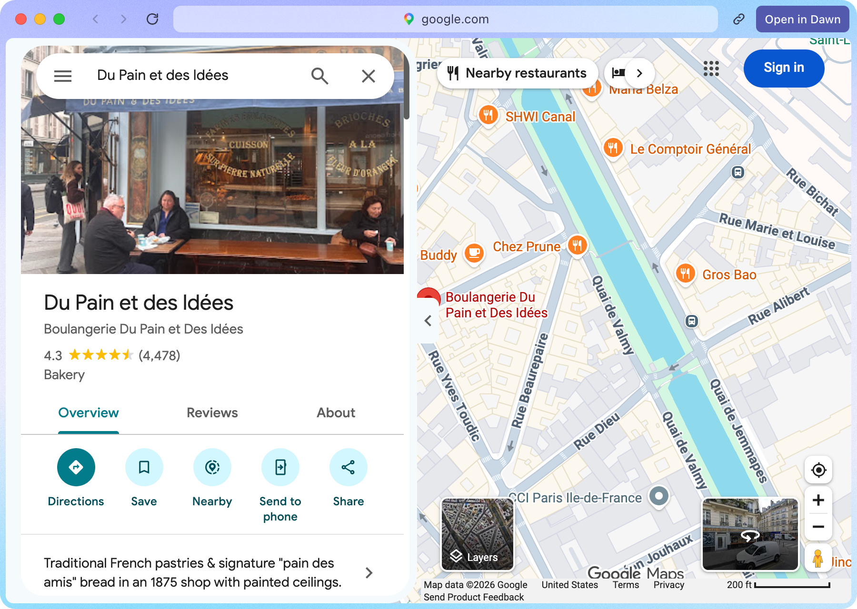
Task: Switch to the Overview tab
Action: point(89,413)
